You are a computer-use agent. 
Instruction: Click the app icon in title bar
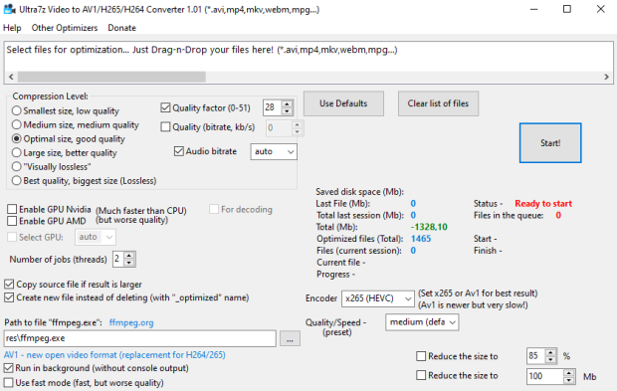(x=9, y=9)
